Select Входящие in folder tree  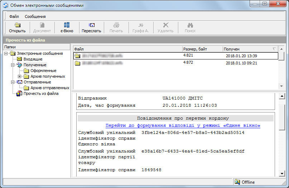33,59
